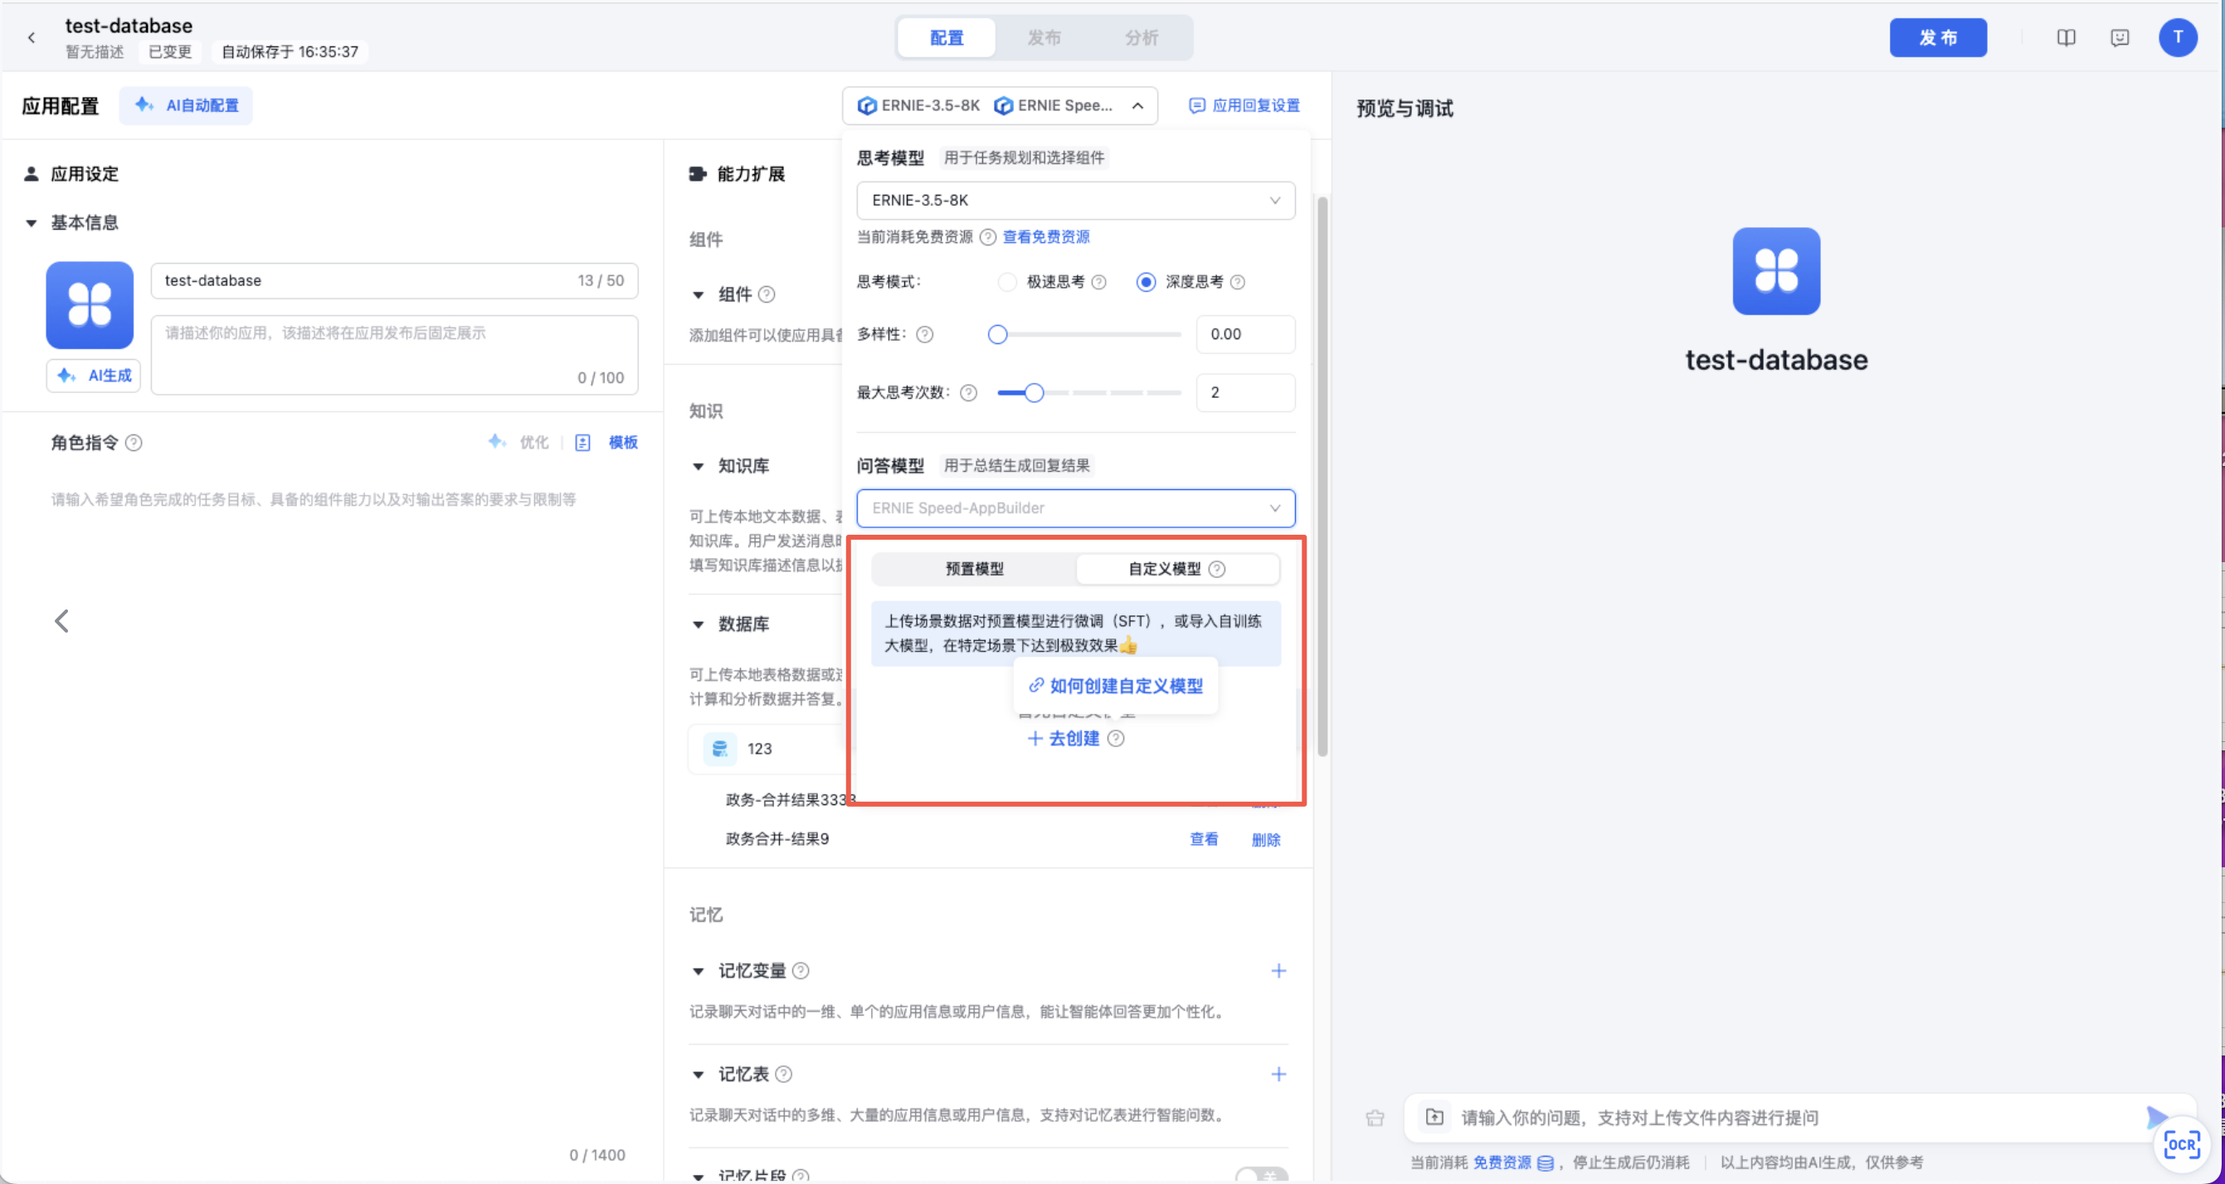
Task: Switch to the 配置 tab
Action: (x=947, y=37)
